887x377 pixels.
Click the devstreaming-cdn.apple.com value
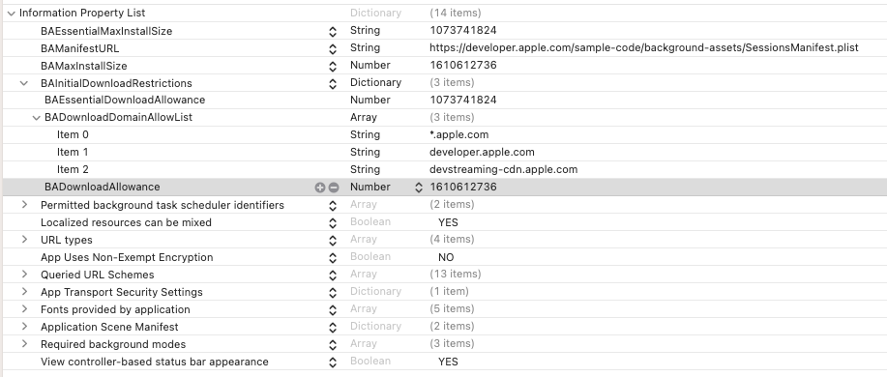click(503, 169)
